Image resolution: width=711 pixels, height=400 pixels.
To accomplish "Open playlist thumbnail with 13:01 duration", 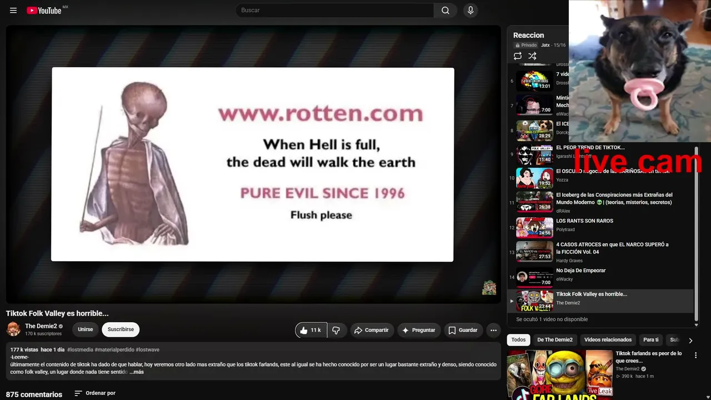I will click(x=534, y=81).
